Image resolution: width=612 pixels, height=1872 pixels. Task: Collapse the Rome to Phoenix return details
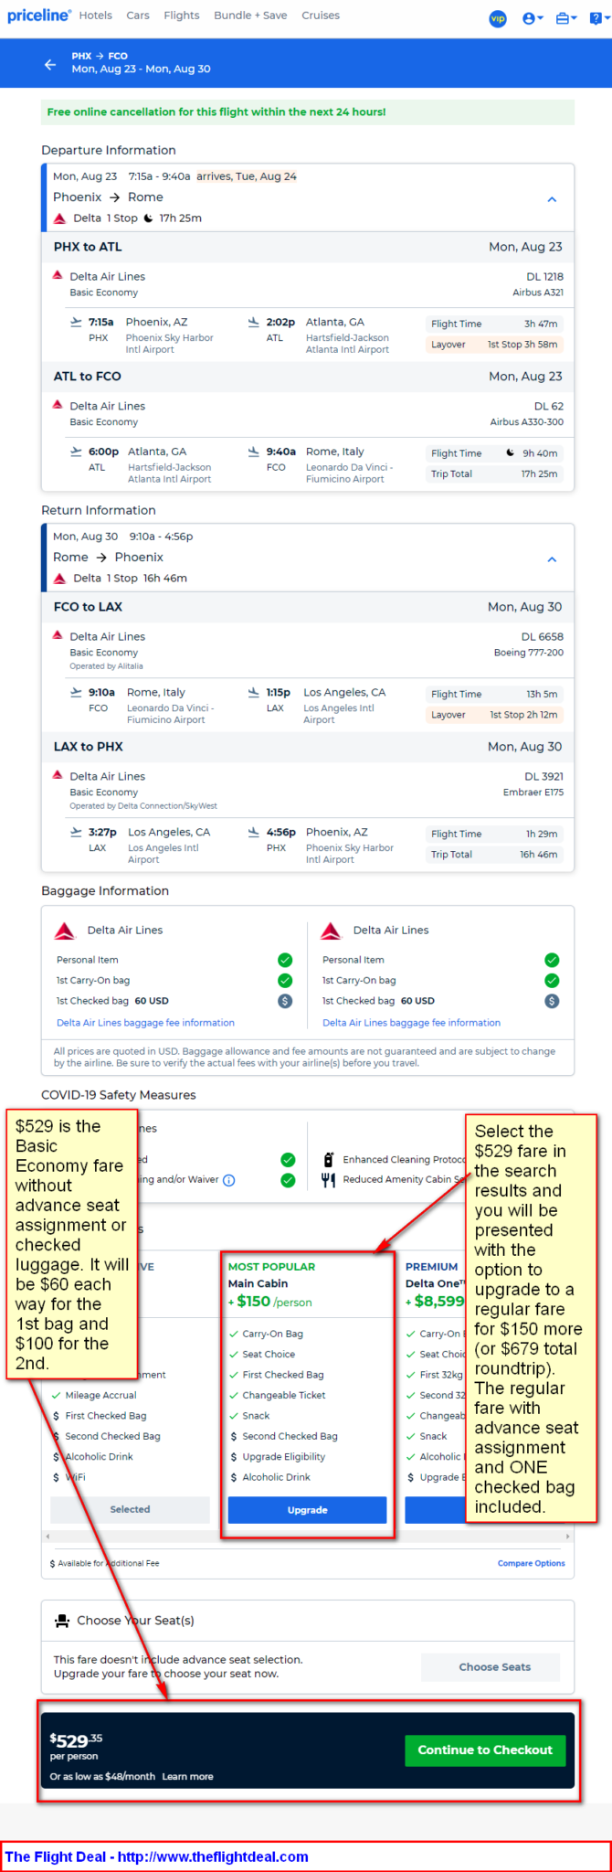click(552, 559)
